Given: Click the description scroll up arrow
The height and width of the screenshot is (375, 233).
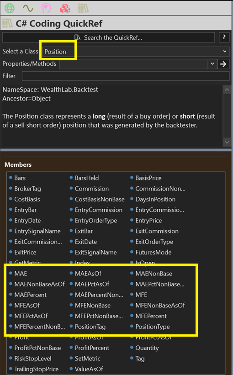Looking at the screenshot, I should pos(227,90).
